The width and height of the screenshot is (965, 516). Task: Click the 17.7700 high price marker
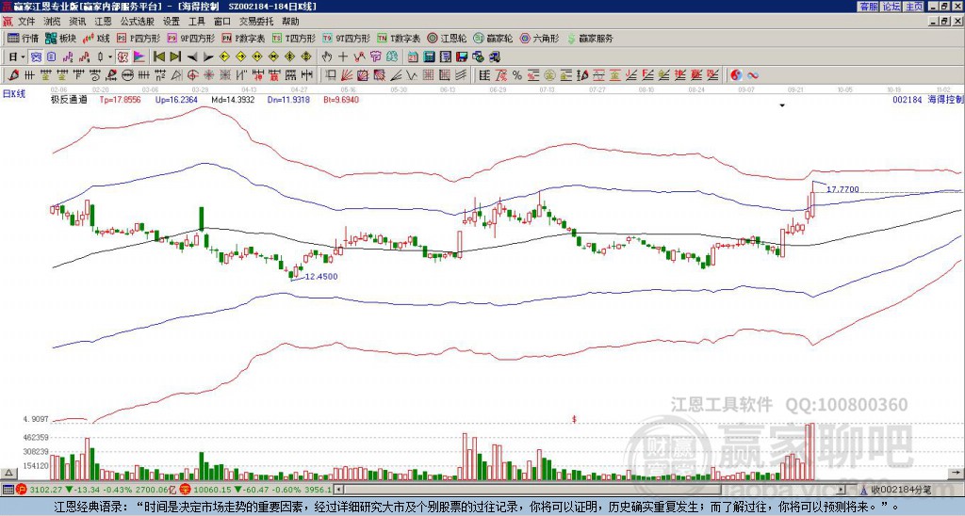[842, 189]
